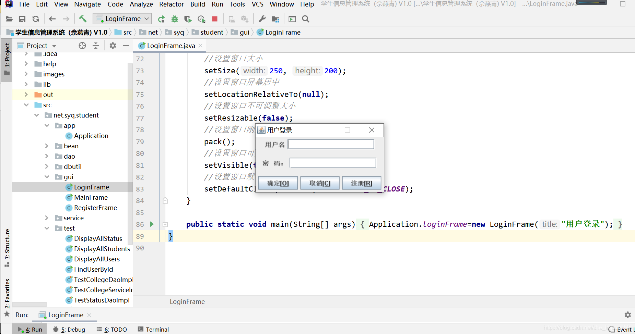This screenshot has width=635, height=334.
Task: Hide the Project panel with minus icon
Action: [x=126, y=46]
